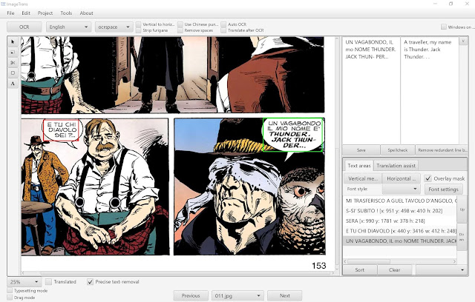Run Spellcheck on the text
Image resolution: width=475 pixels, height=302 pixels.
click(x=398, y=150)
